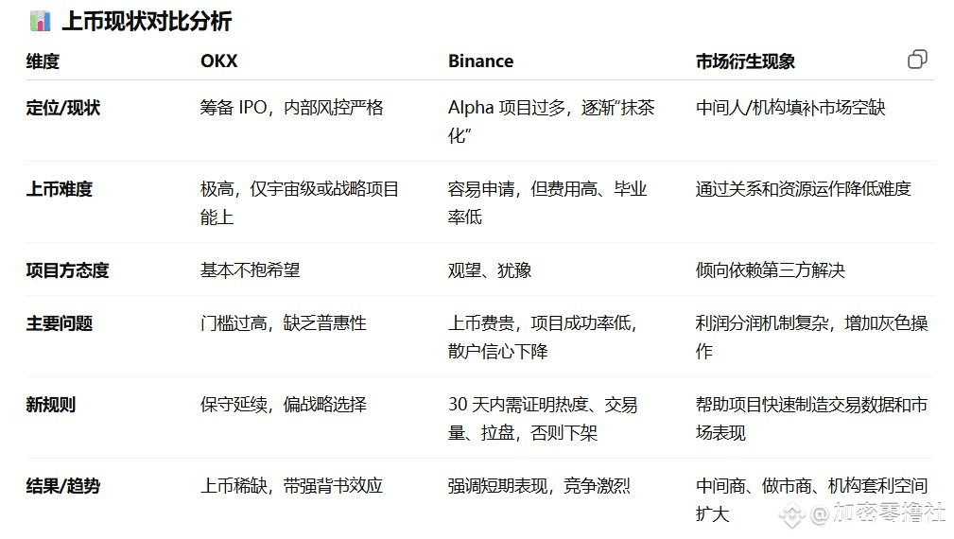Select the OKX column header
Screen dimensions: 954x539
coord(219,61)
